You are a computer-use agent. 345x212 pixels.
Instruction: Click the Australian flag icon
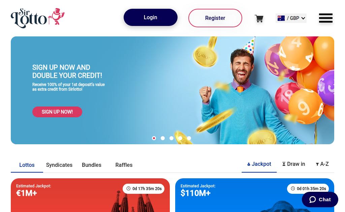point(281,18)
